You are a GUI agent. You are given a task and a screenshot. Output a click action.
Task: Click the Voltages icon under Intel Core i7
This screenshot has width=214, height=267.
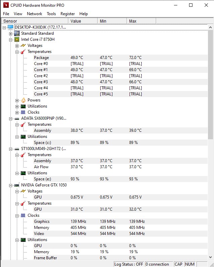coord(23,46)
